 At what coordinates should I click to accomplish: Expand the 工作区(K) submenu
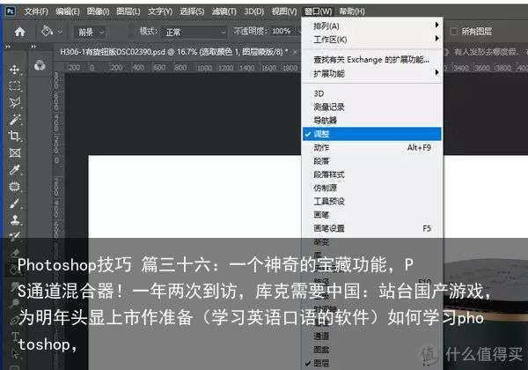click(x=371, y=39)
